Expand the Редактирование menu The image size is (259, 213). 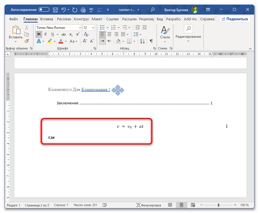188,34
